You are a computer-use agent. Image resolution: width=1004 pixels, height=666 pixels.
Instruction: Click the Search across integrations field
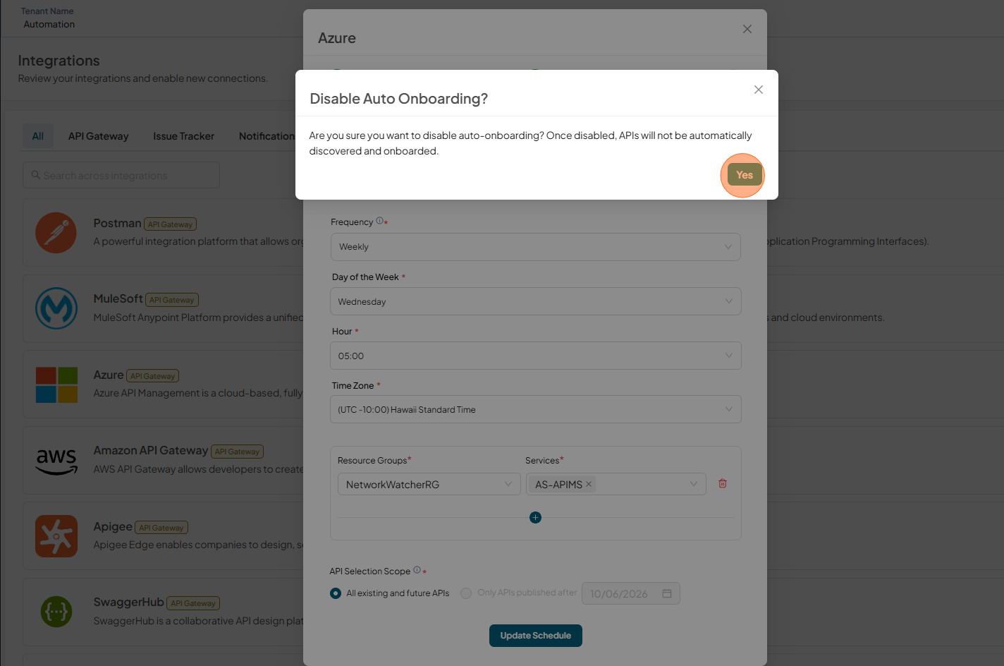[x=121, y=175]
